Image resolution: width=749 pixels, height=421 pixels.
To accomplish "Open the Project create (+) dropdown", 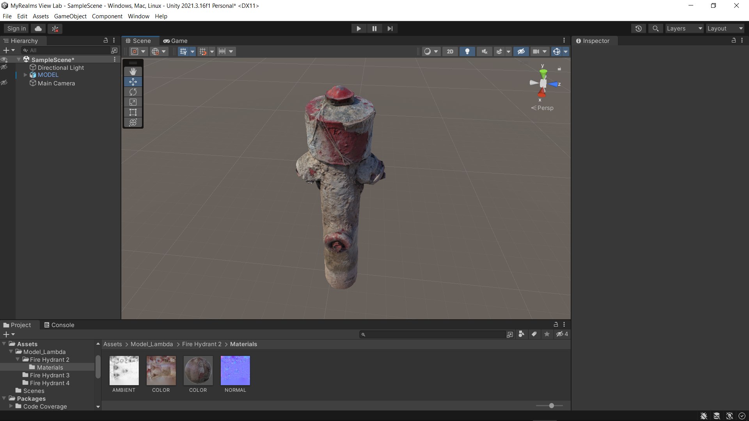I will [x=9, y=334].
